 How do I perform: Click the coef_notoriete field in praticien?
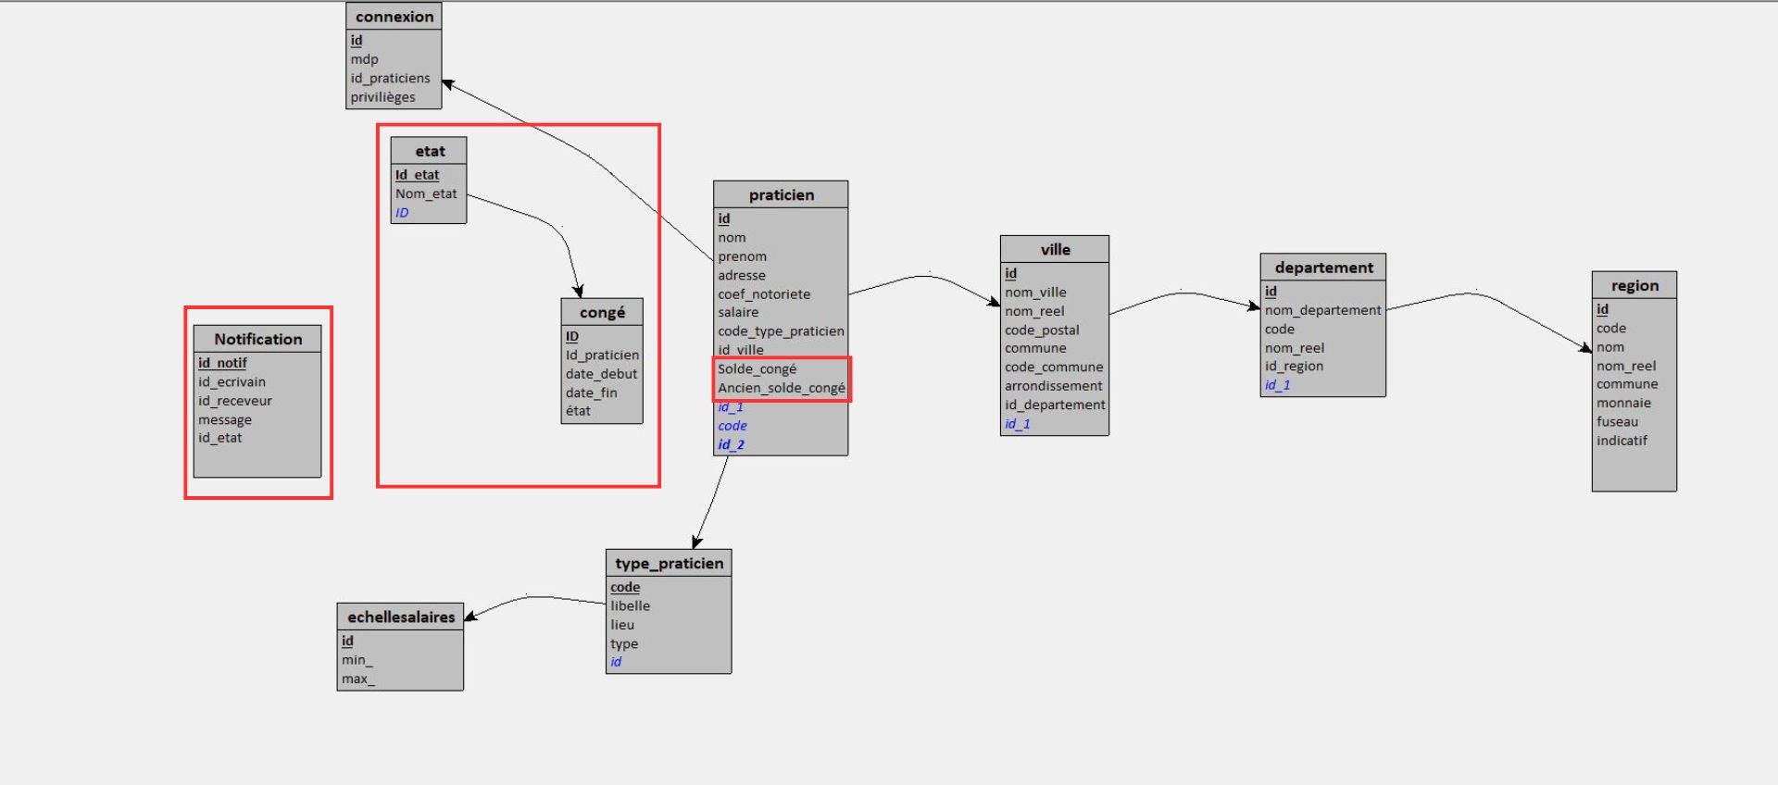point(763,294)
